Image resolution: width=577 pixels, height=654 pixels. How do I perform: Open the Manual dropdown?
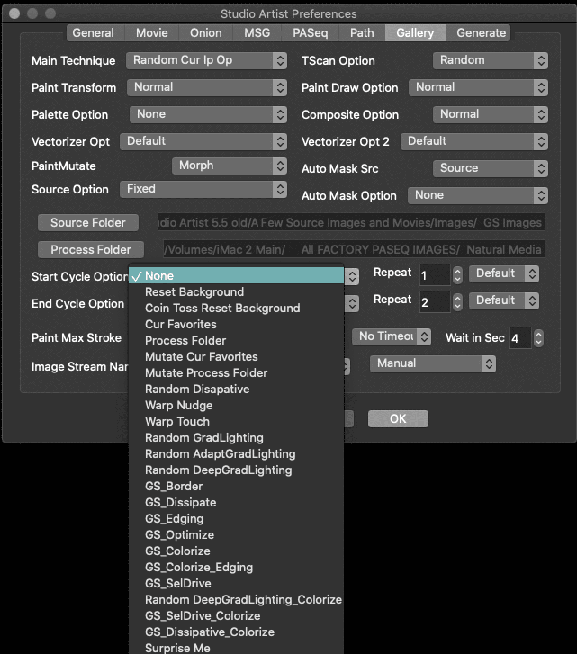(433, 363)
